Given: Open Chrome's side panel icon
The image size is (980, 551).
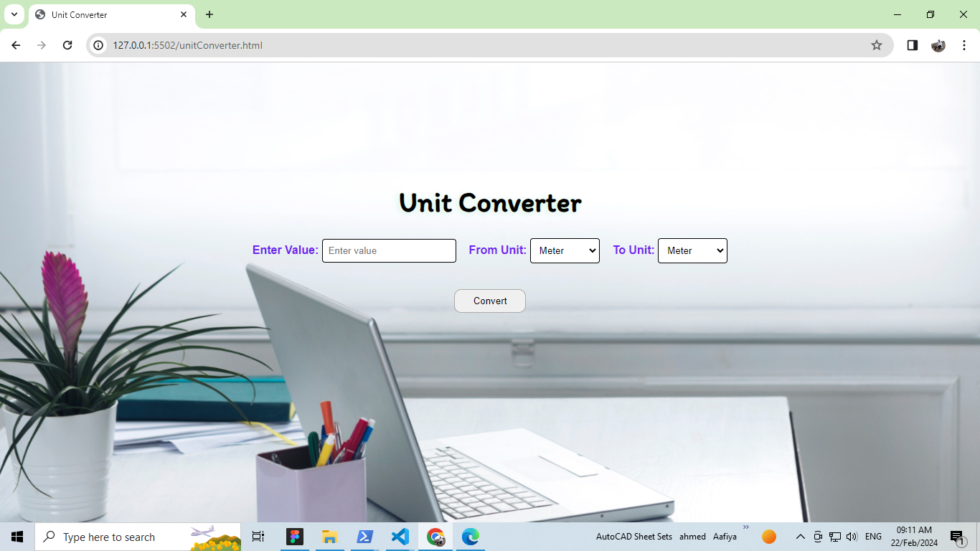Looking at the screenshot, I should click(x=912, y=44).
